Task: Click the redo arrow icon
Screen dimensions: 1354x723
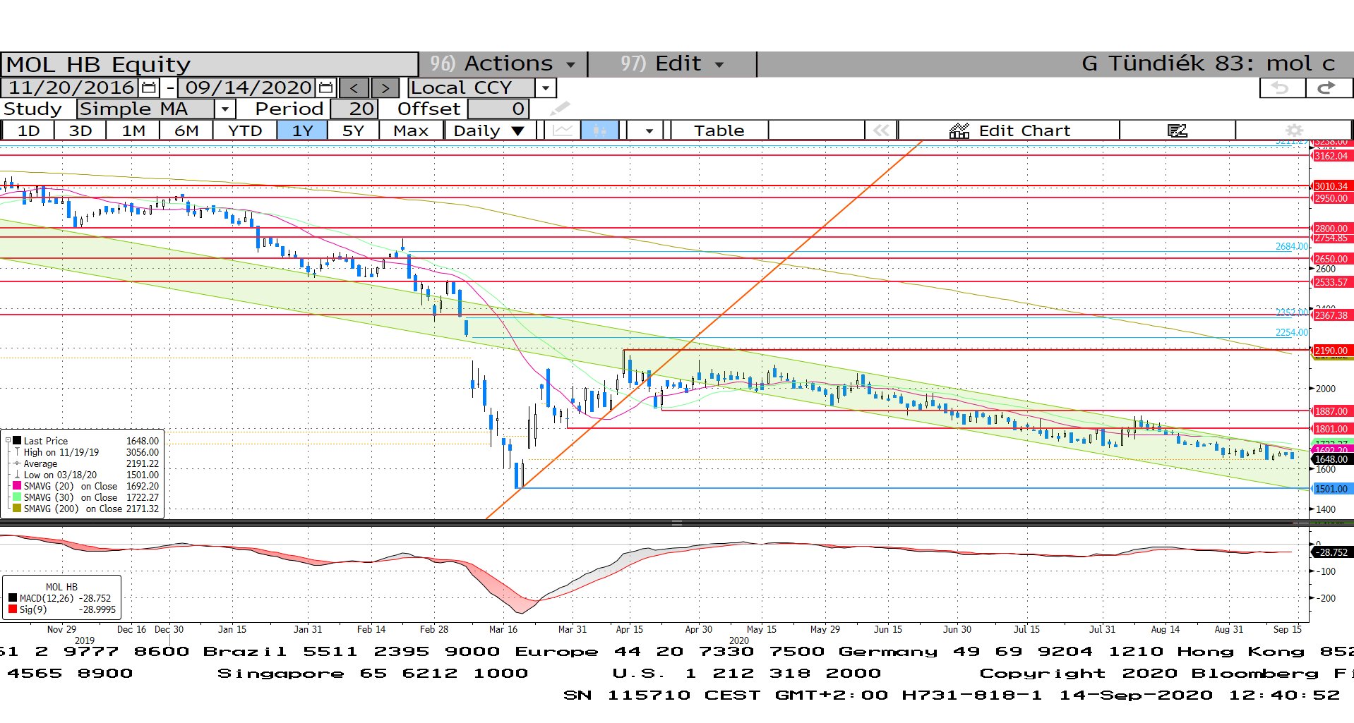Action: click(x=1327, y=87)
